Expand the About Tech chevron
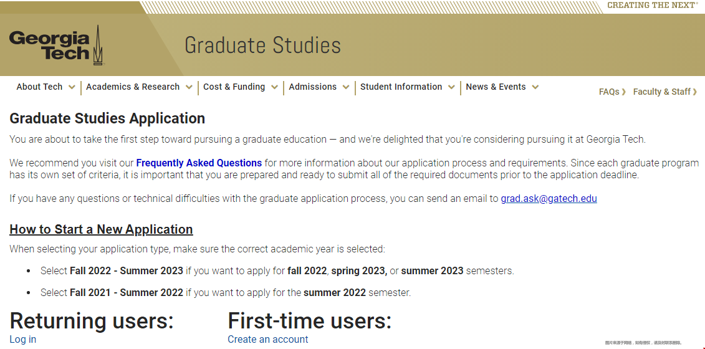 [72, 87]
